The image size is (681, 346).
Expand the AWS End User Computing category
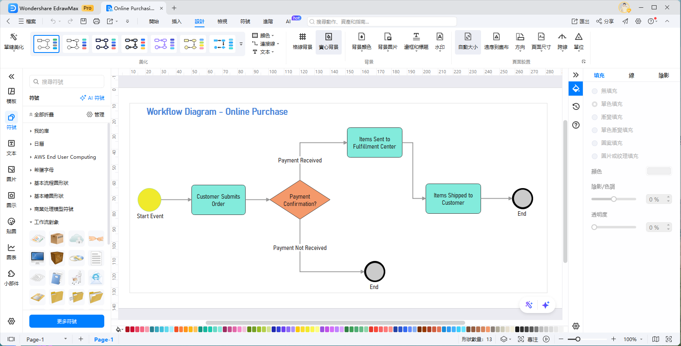[x=65, y=157]
